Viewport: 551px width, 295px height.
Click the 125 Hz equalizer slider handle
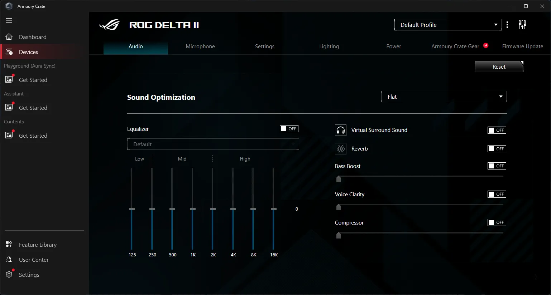tap(132, 209)
